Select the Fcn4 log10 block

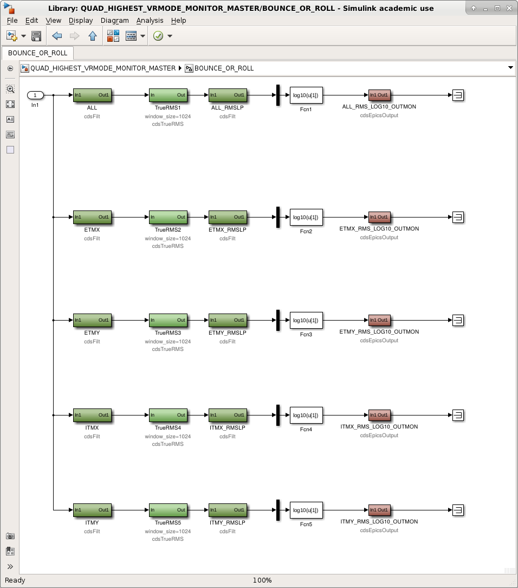(306, 415)
